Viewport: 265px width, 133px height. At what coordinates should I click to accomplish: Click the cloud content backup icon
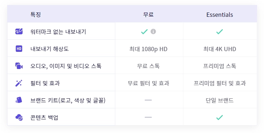(19, 117)
